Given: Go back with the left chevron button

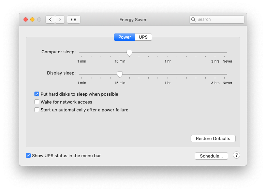Looking at the screenshot, I should [50, 19].
